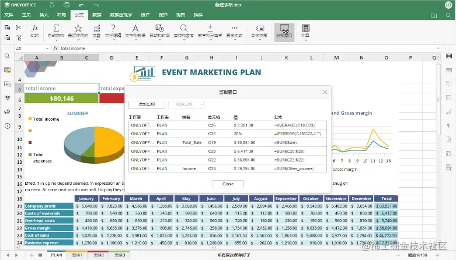
Task: Select the watch row with =SUM(Other_income)
Action: click(x=228, y=169)
